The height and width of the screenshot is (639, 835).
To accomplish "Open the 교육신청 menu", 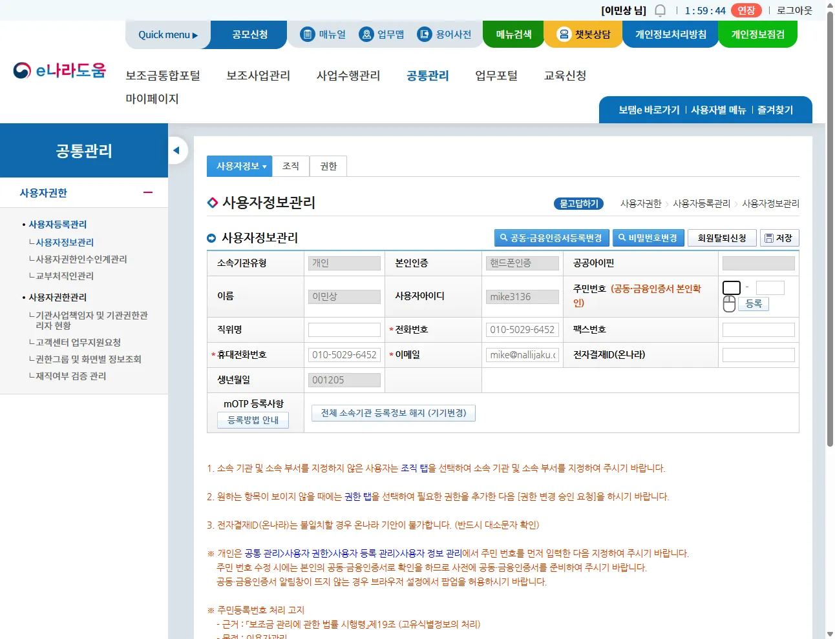I will coord(565,76).
